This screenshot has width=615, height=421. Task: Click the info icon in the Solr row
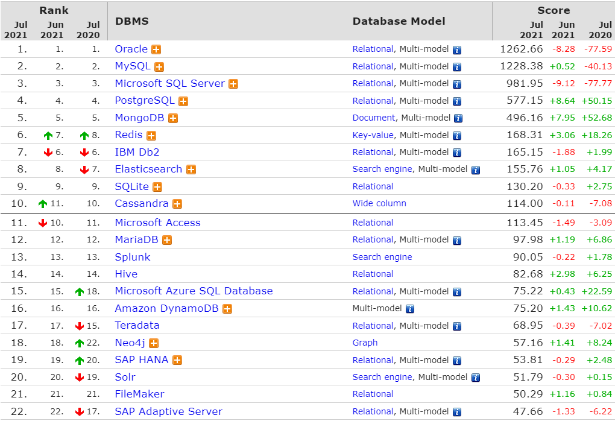pos(476,378)
